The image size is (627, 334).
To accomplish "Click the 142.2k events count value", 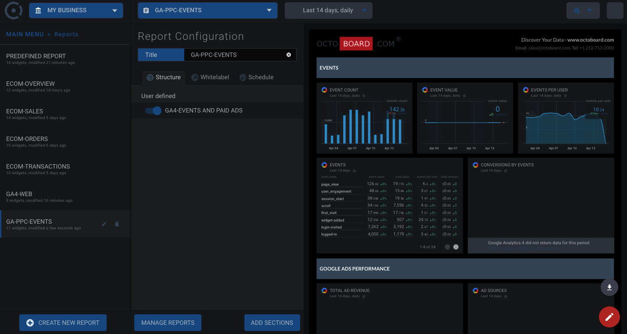I will [x=397, y=109].
